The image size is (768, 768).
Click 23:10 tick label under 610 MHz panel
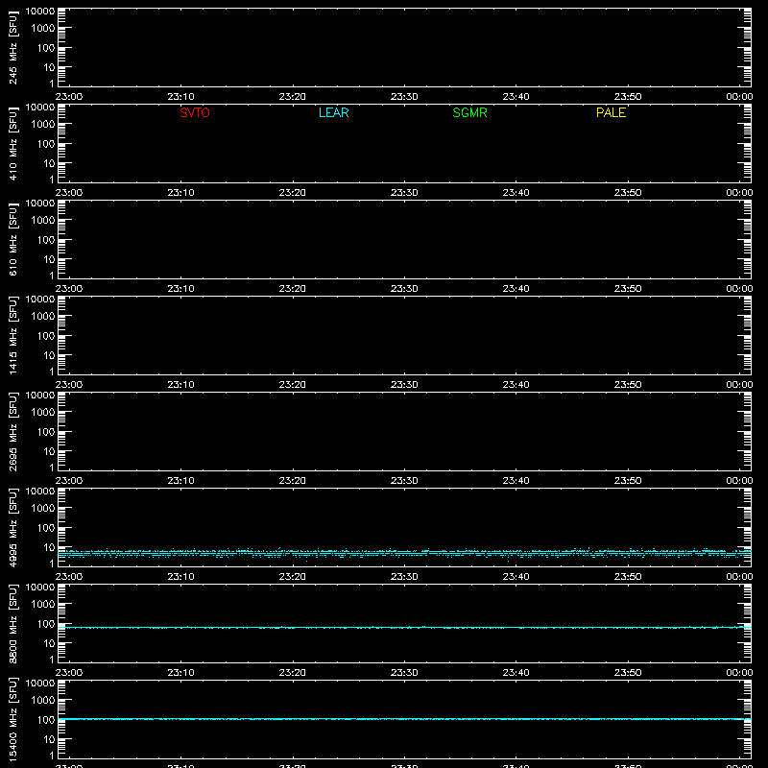pos(180,289)
